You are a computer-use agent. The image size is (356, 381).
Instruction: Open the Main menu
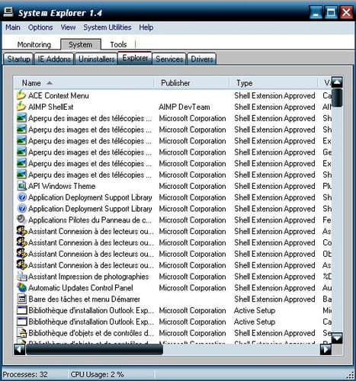13,27
